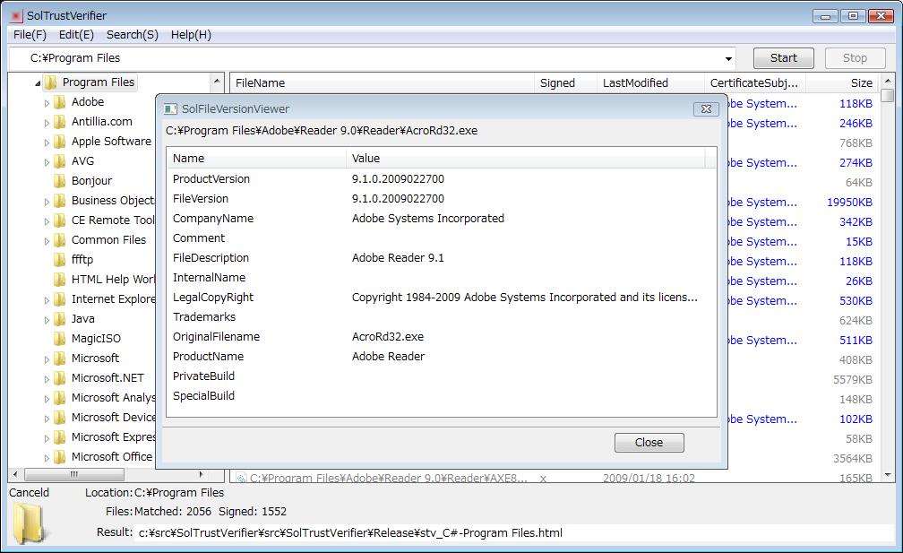Screen dimensions: 903x553
Task: Click the C:¥Program Files path combo box
Action: [372, 58]
